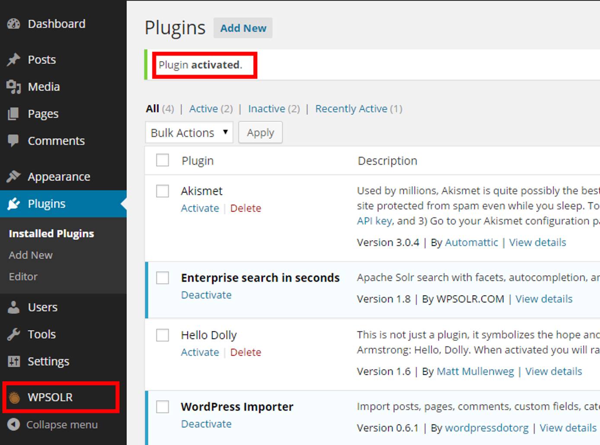Click the WPSOLR sun icon in sidebar

point(14,397)
